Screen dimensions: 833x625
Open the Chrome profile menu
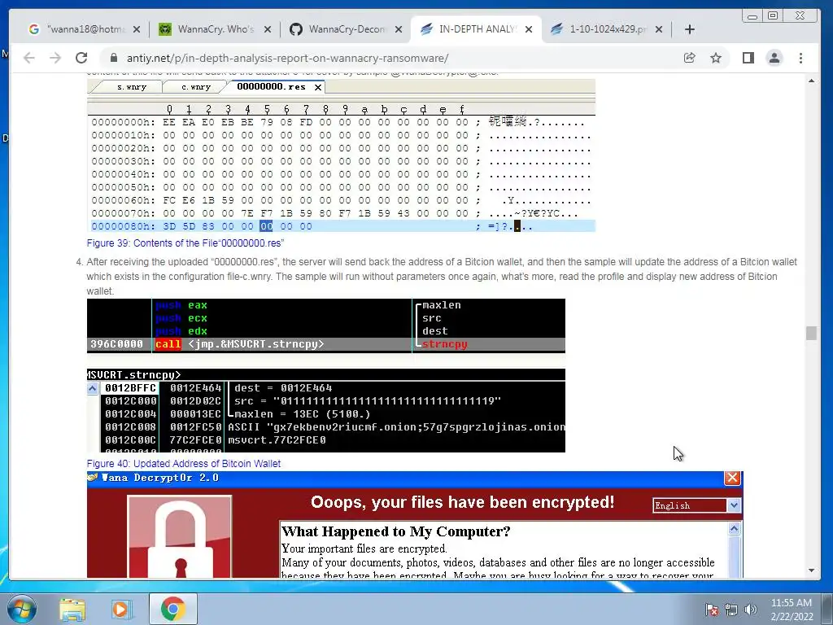pos(774,58)
